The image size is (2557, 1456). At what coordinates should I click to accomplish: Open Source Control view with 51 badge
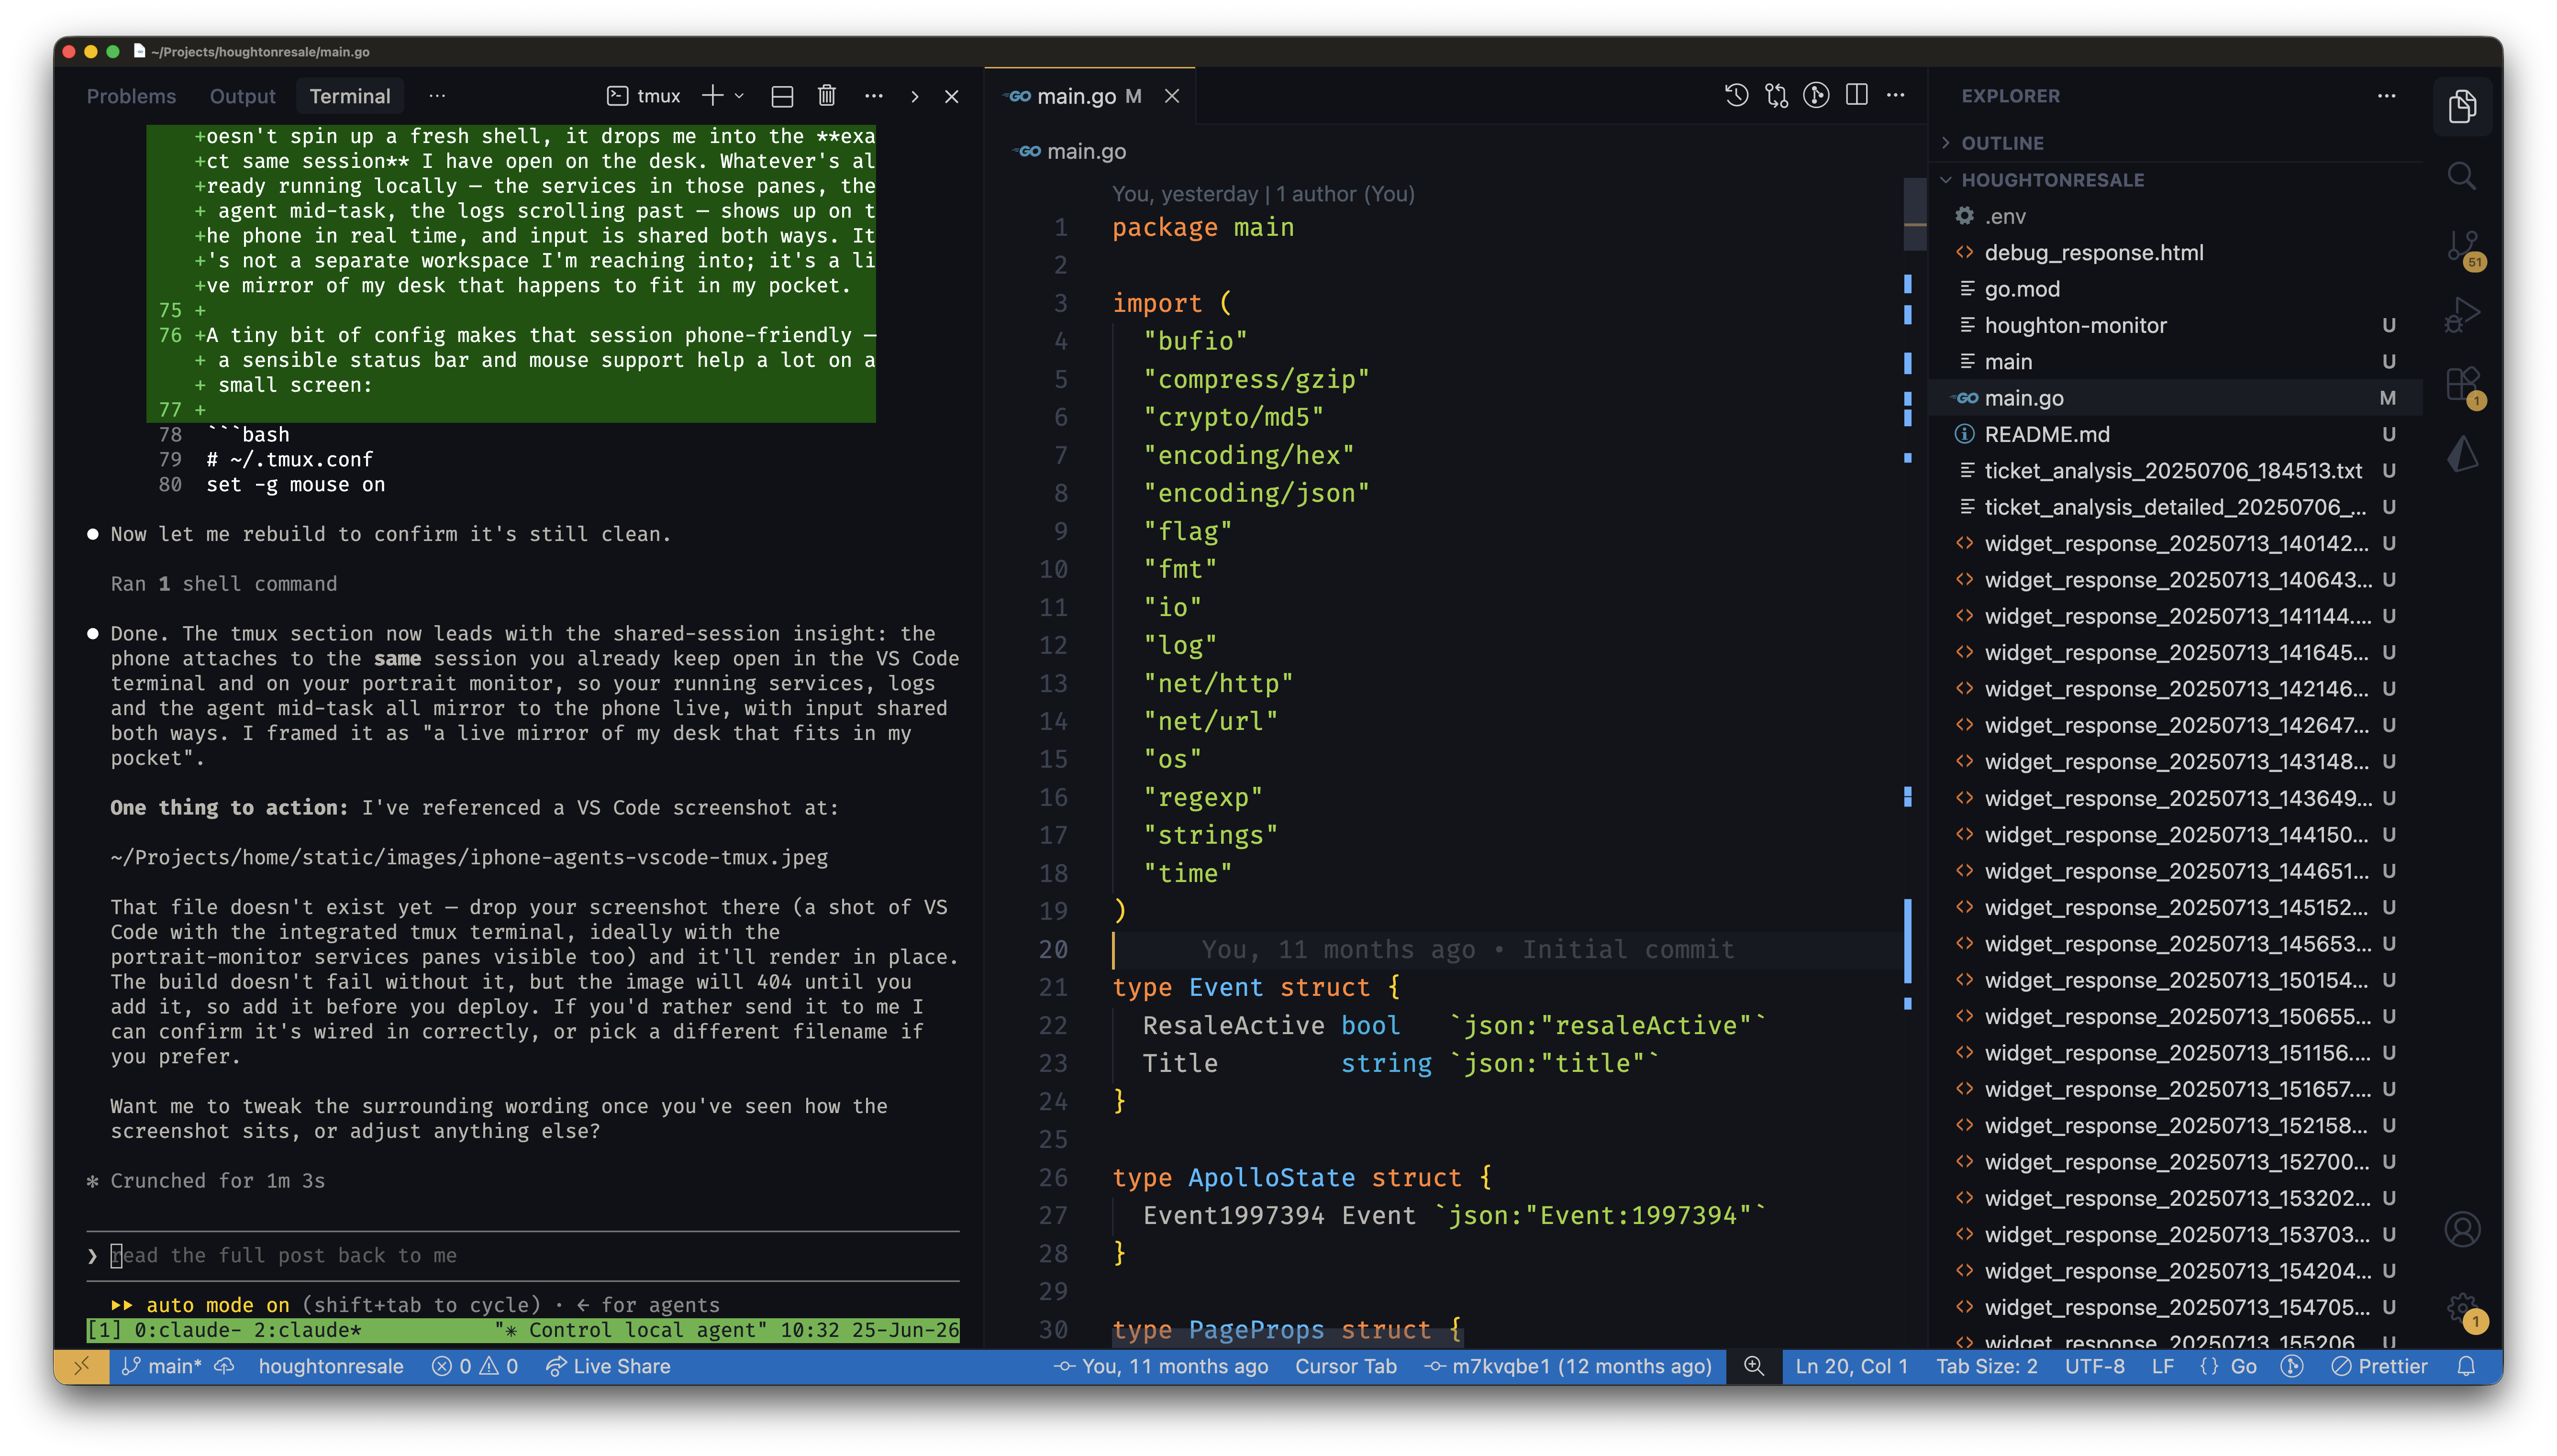coord(2463,248)
